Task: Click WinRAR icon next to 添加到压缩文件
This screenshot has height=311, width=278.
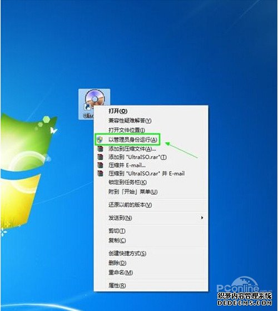Action: [x=100, y=149]
